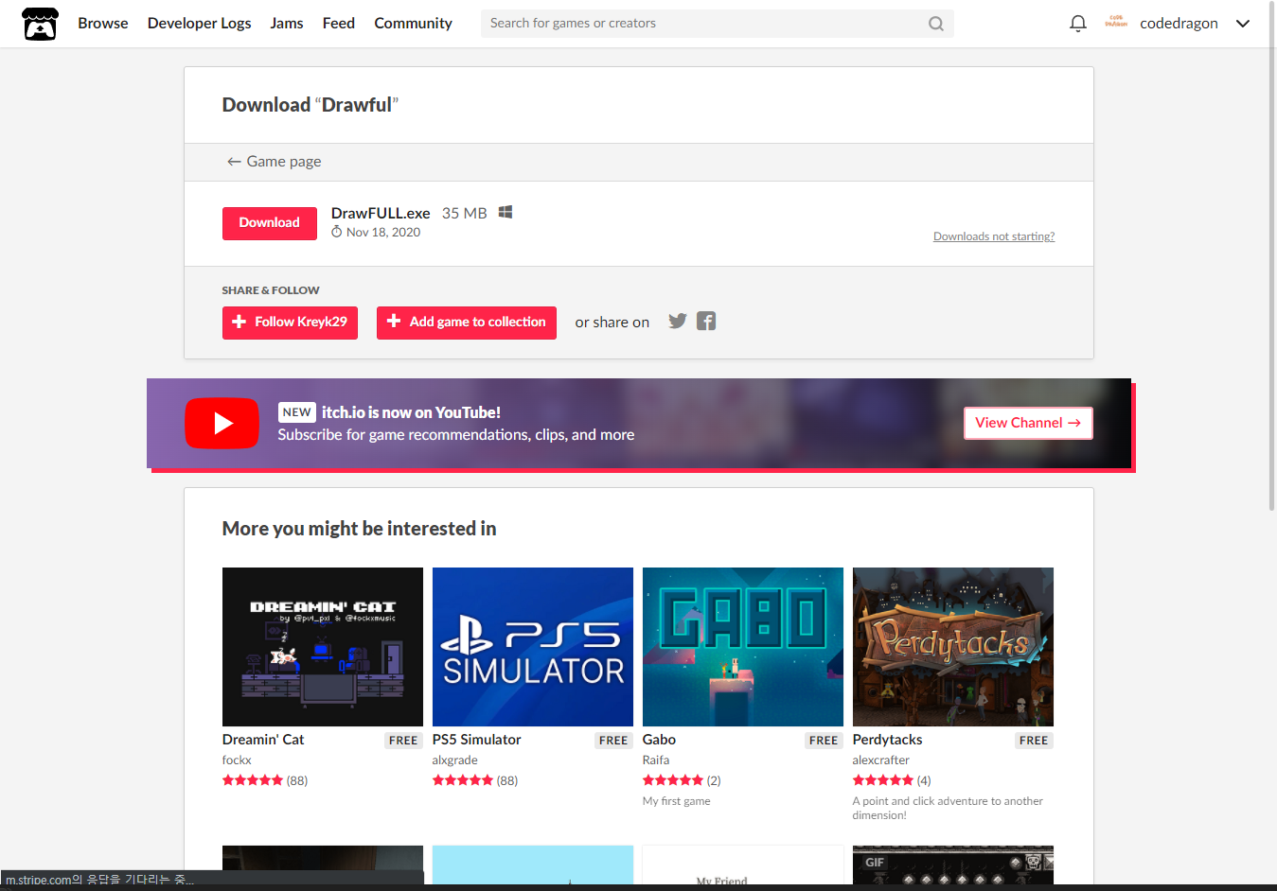Open the notifications bell
The width and height of the screenshot is (1277, 891).
tap(1077, 24)
